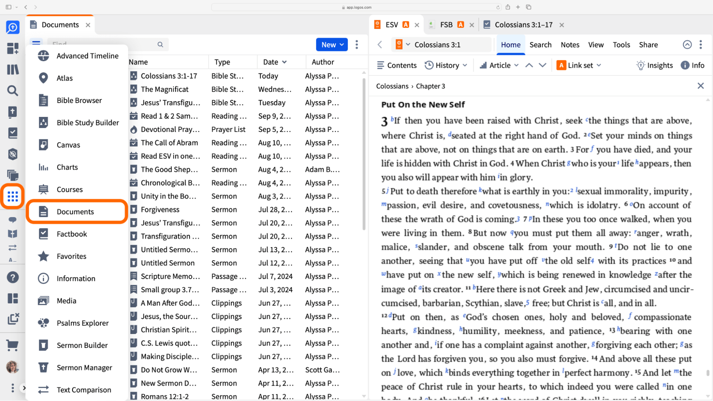Viewport: 713px width, 401px height.
Task: Click the apps grid icon in sidebar
Action: [x=12, y=196]
